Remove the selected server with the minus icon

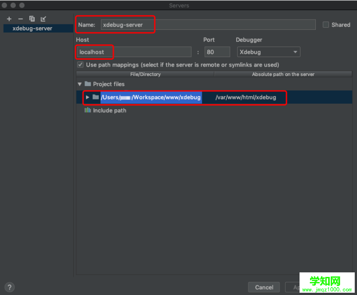point(20,19)
